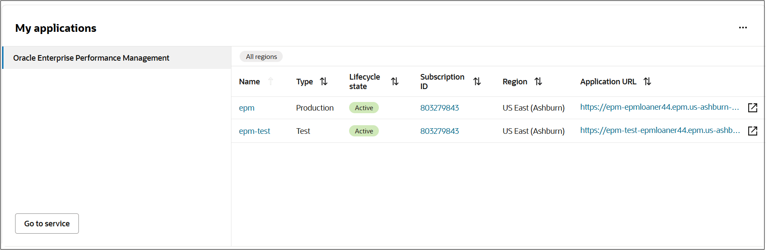Click the Active badge in epm row
The height and width of the screenshot is (250, 768).
click(364, 108)
